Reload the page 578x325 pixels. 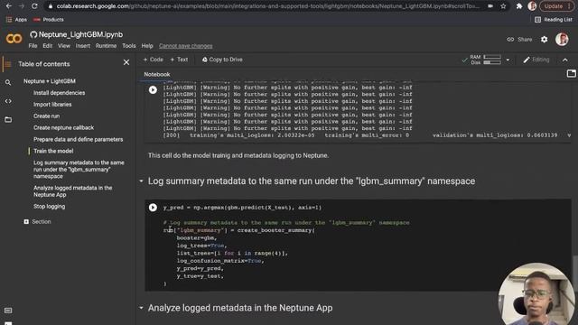tap(34, 6)
